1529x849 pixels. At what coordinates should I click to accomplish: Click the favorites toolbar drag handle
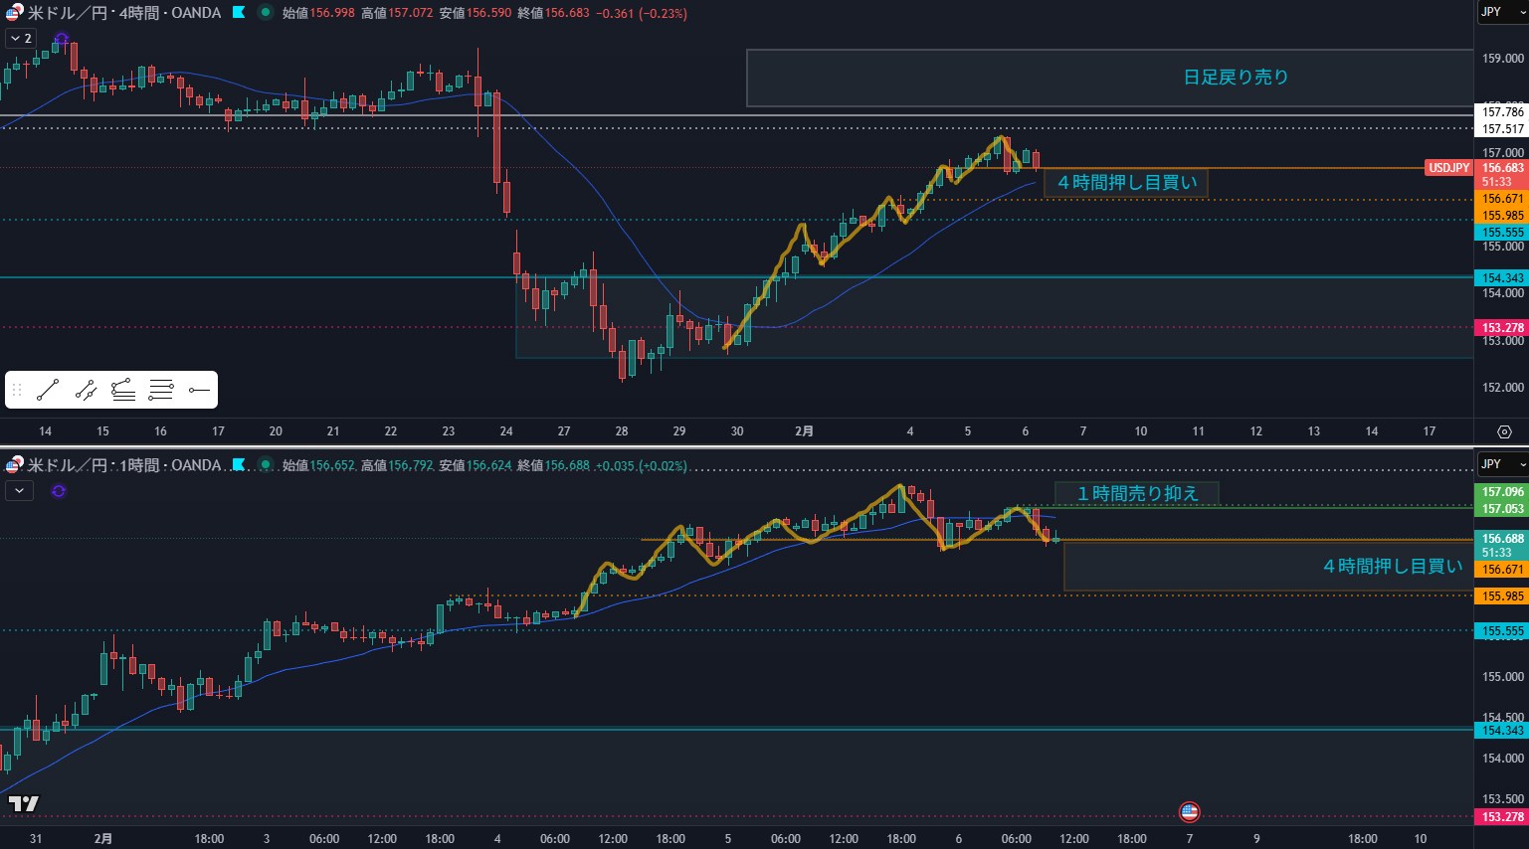16,391
